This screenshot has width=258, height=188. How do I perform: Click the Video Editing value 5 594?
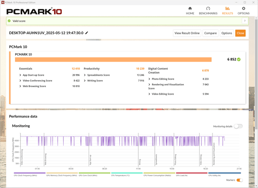[x=206, y=94]
